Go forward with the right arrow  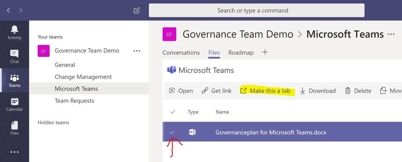pyautogui.click(x=21, y=10)
